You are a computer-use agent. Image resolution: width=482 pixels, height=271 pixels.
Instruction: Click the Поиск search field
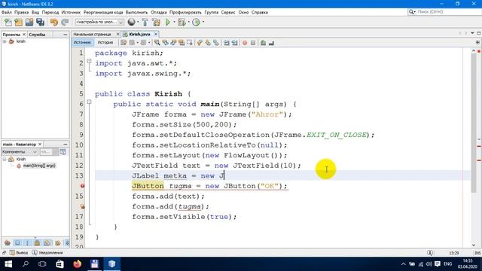tap(444, 12)
